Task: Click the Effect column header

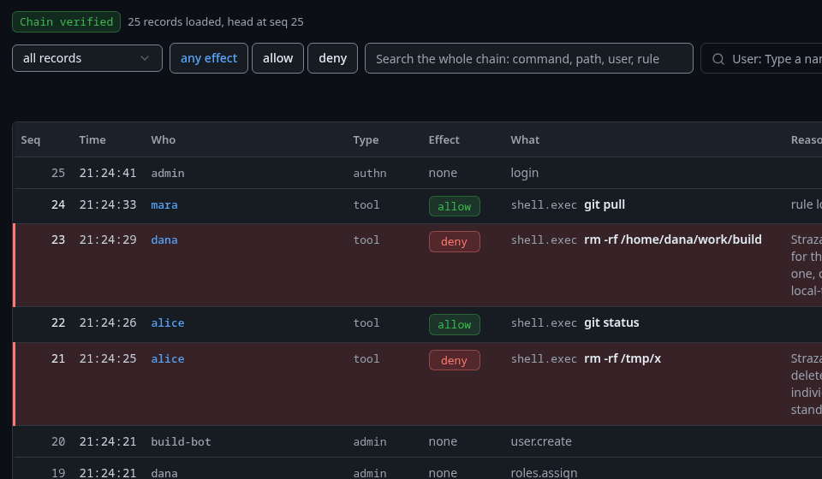Action: click(x=444, y=139)
